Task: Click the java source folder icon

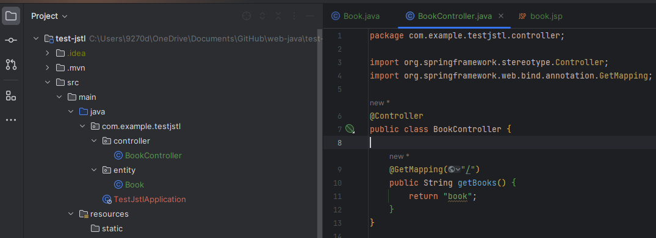Action: (84, 112)
